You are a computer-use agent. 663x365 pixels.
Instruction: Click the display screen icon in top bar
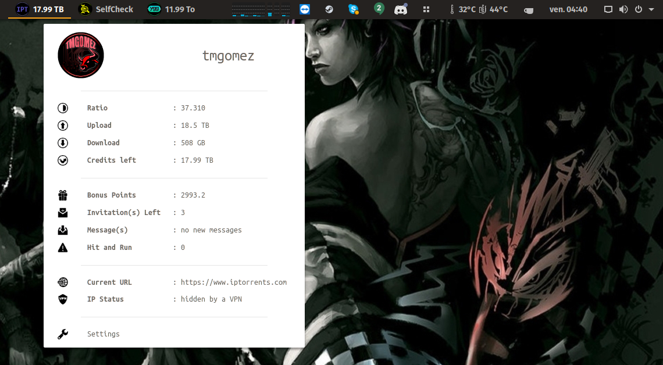(x=608, y=9)
